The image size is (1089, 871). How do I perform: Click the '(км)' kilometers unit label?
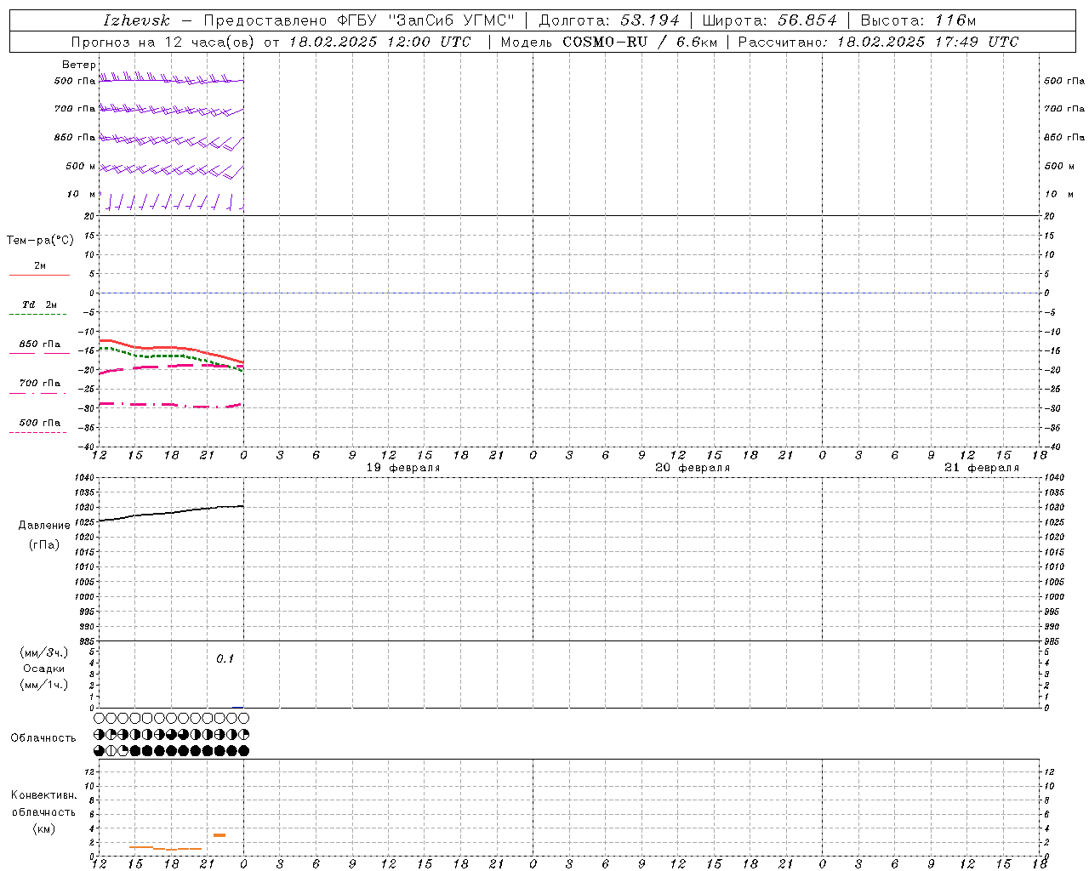pos(43,828)
